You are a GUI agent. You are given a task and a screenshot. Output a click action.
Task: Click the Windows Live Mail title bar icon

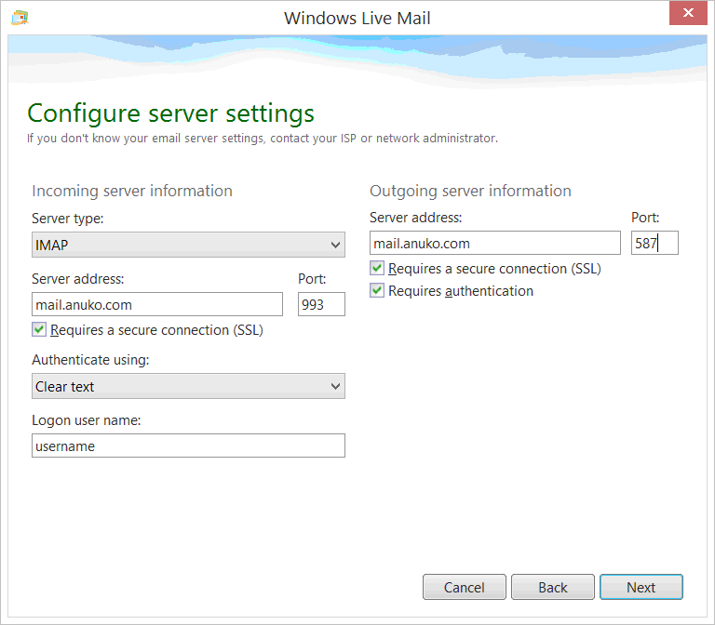tap(20, 18)
